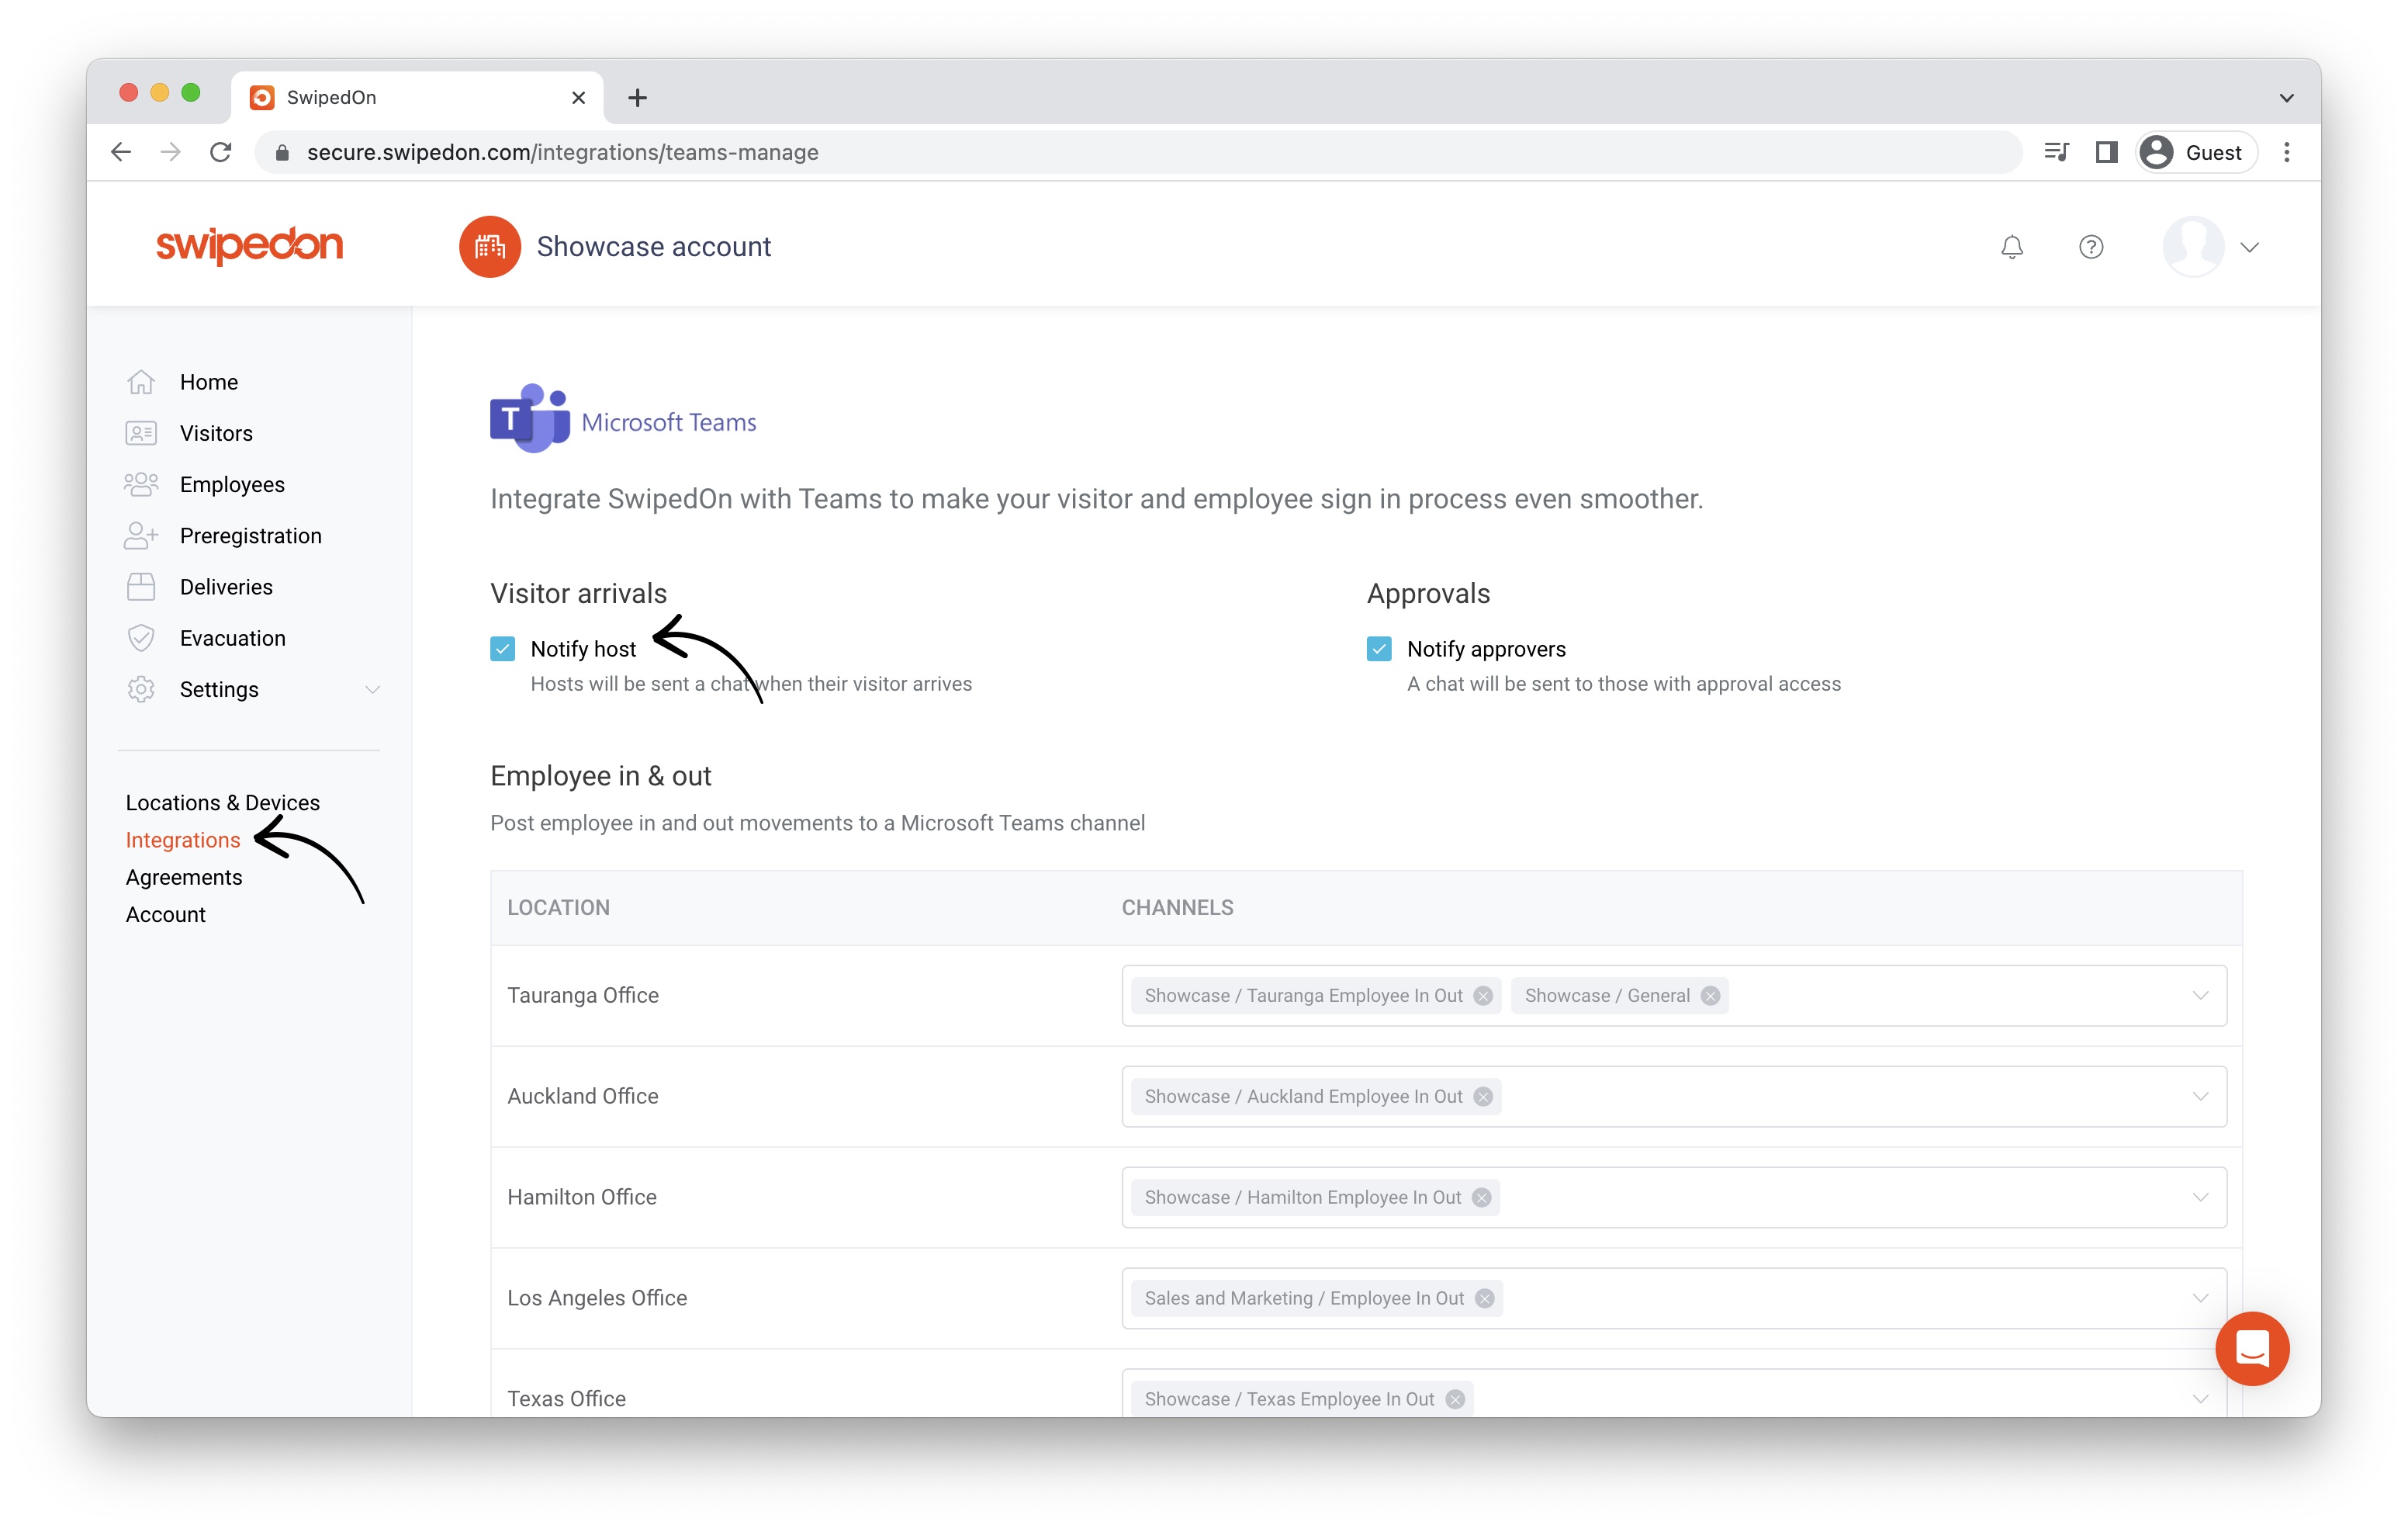Click the notifications bell icon
Viewport: 2408px width, 1532px height.
[2011, 247]
